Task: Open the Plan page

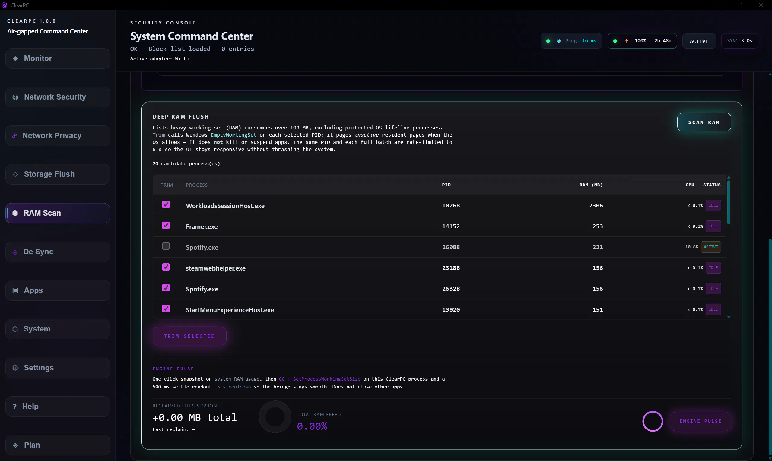Action: (58, 445)
